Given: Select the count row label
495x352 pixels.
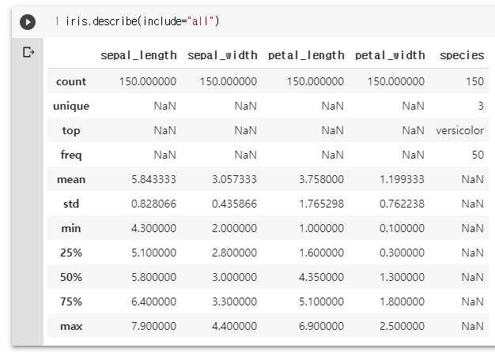Looking at the screenshot, I should coord(71,81).
